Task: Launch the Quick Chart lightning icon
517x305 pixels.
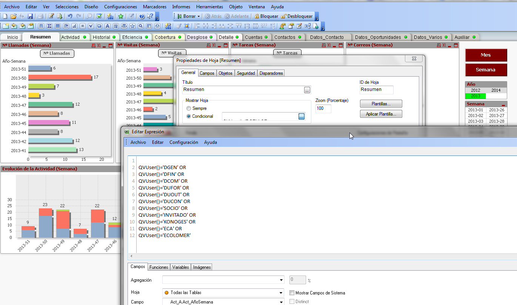Action: pos(110,16)
